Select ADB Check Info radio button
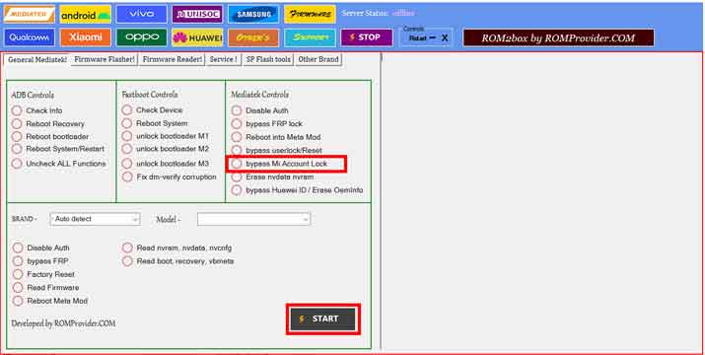Viewport: 705px width, 355px height. pos(37,110)
